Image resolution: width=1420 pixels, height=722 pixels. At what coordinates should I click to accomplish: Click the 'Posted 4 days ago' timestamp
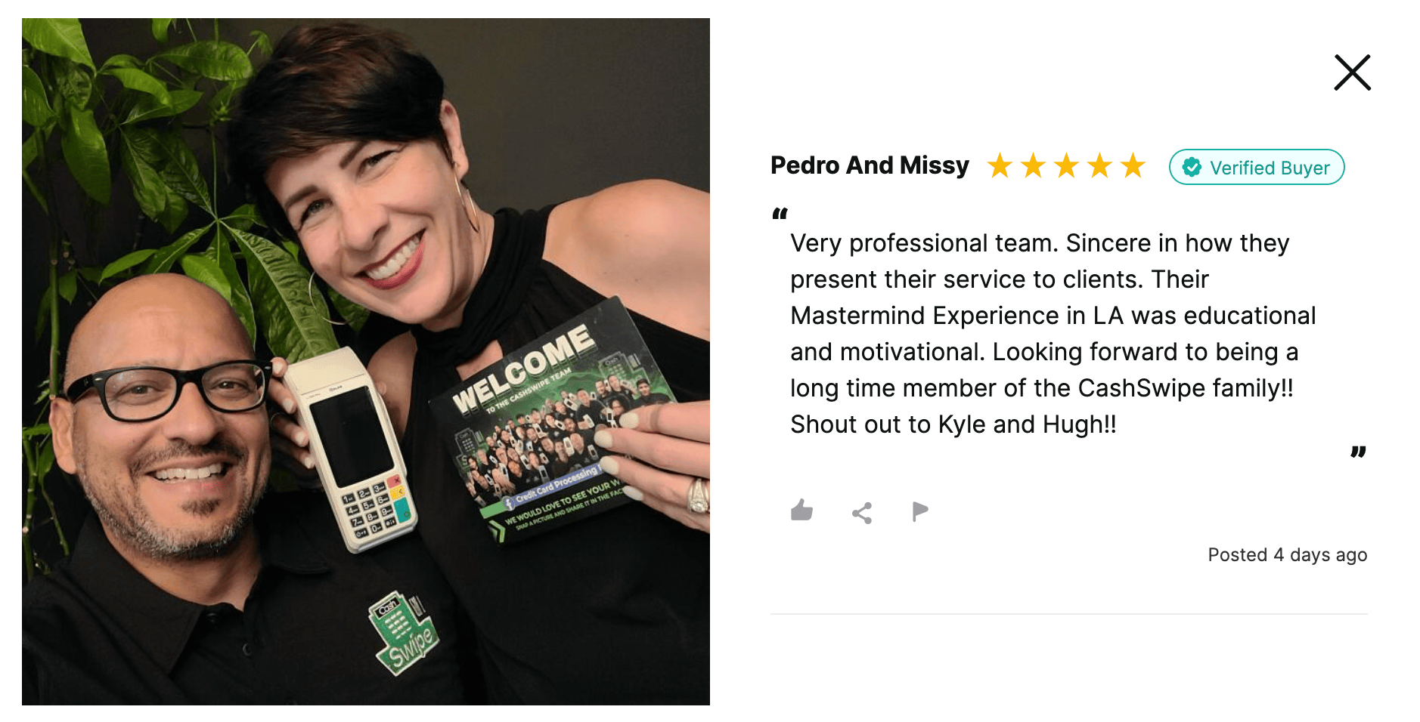point(1287,555)
